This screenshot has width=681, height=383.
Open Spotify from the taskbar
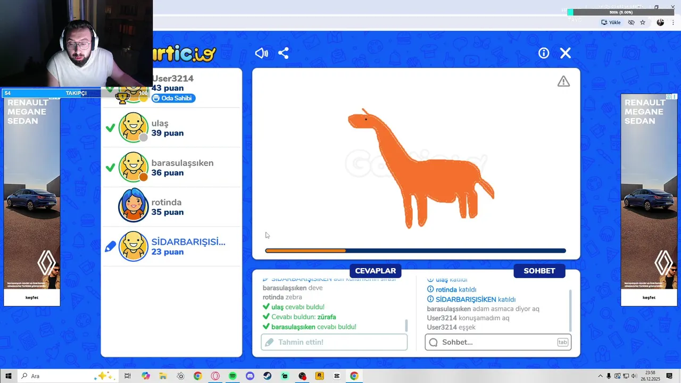click(x=232, y=376)
